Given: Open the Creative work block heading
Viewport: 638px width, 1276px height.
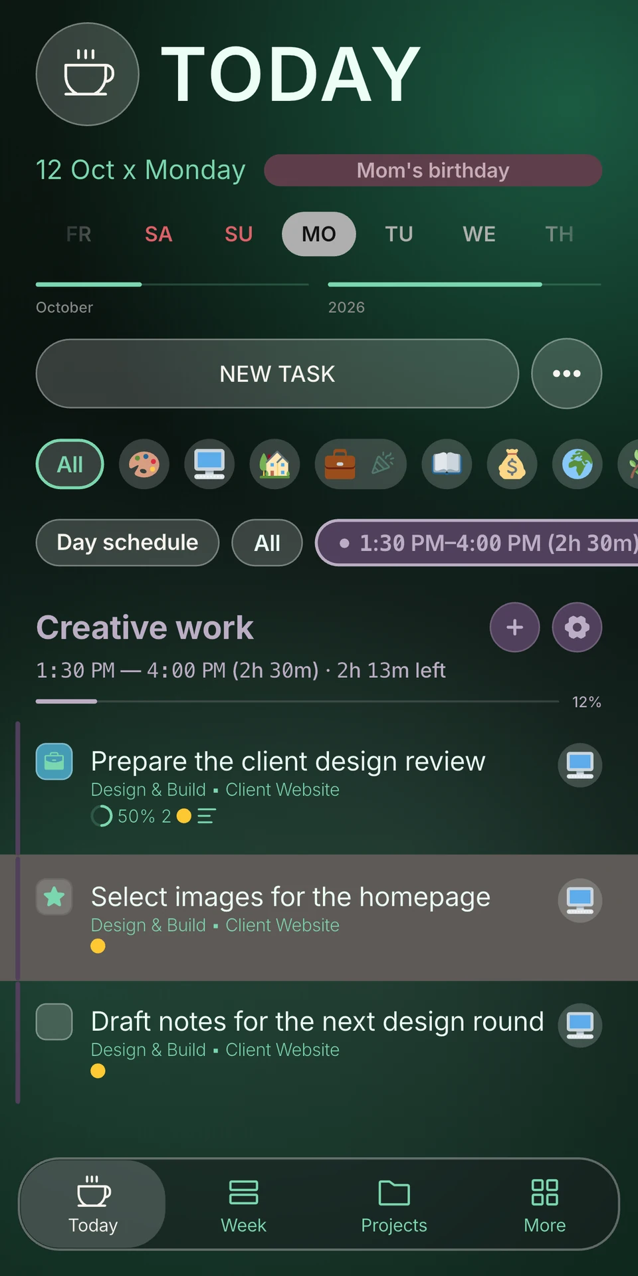Looking at the screenshot, I should (x=145, y=627).
